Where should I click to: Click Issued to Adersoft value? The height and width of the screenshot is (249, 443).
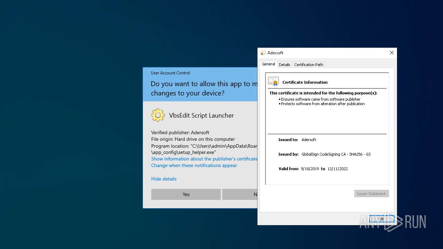click(x=309, y=140)
